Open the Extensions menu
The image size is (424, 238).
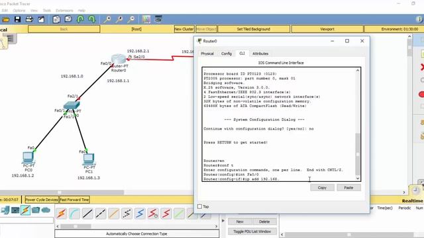point(64,11)
